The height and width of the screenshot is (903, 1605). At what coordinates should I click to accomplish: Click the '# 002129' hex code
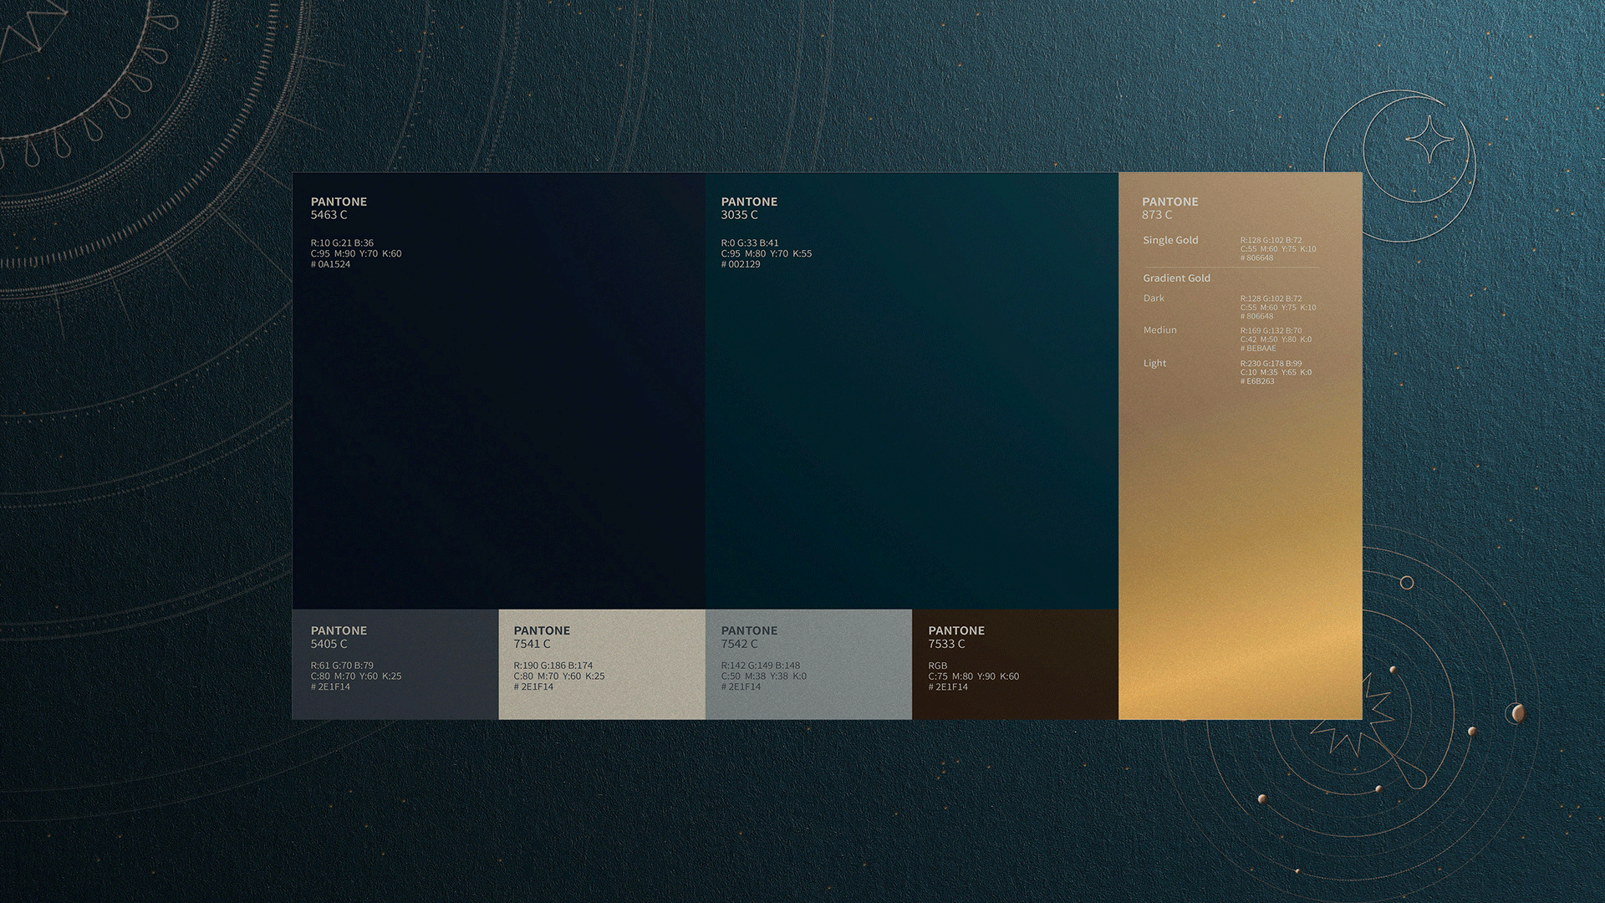point(741,264)
